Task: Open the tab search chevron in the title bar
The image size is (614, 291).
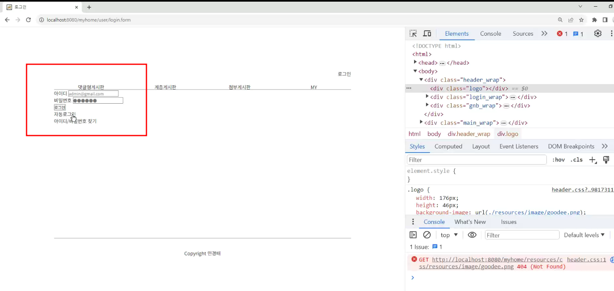Action: (x=580, y=6)
